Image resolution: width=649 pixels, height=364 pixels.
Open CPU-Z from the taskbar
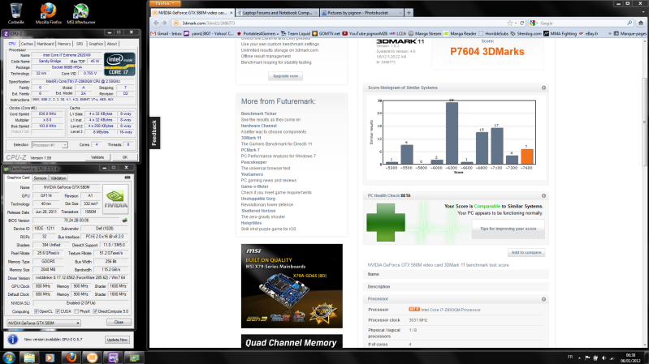click(113, 358)
